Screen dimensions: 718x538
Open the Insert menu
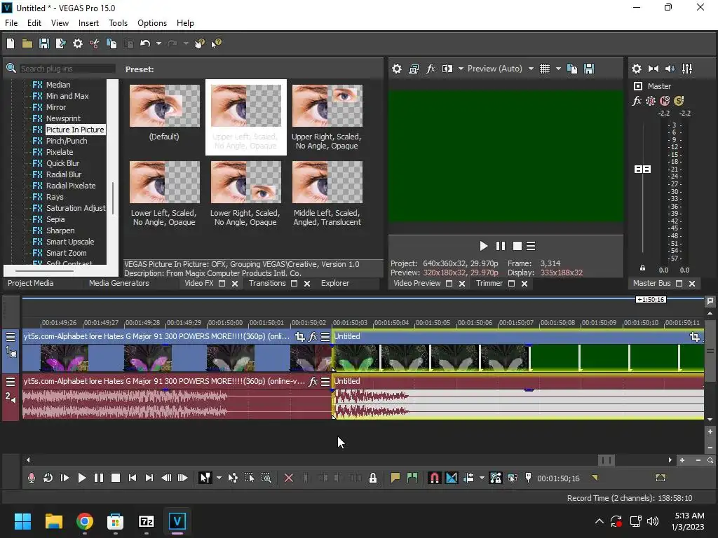click(x=88, y=23)
